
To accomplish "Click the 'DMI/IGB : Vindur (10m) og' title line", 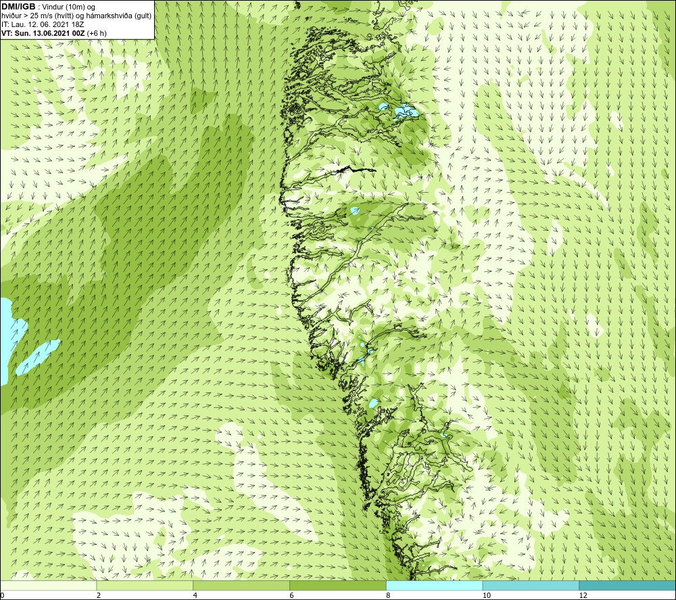I will click(x=49, y=7).
